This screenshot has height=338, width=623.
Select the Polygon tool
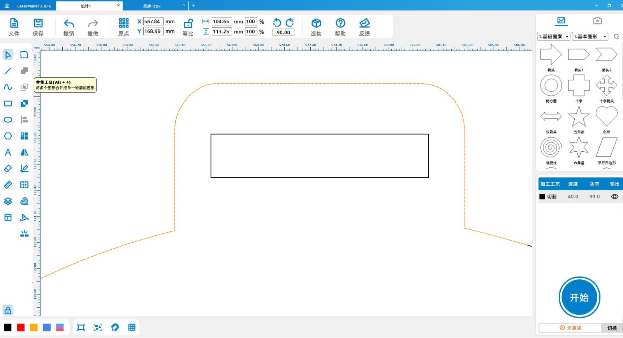click(8, 136)
